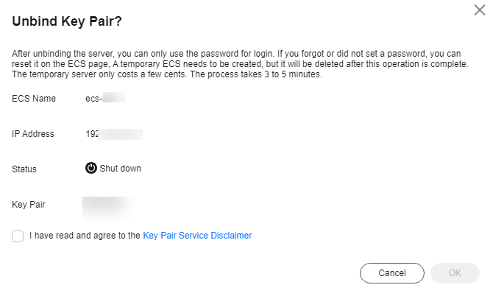This screenshot has height=296, width=493.
Task: Click the line mentioning 'temporary ECS needs'
Action: (240, 64)
